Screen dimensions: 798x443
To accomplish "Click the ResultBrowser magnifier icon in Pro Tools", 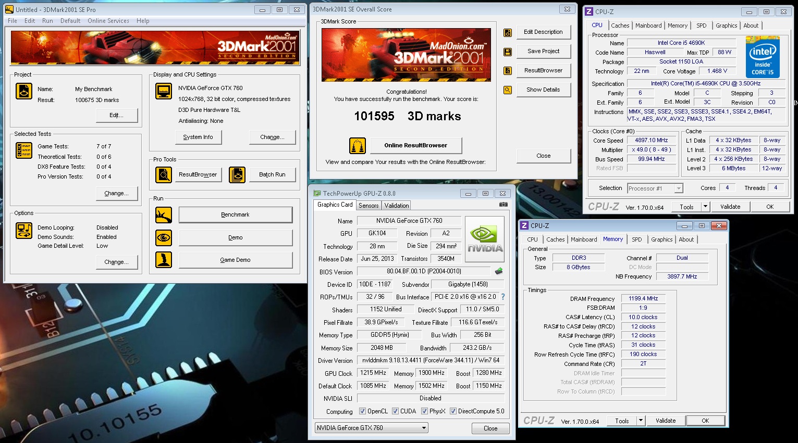I will (164, 175).
